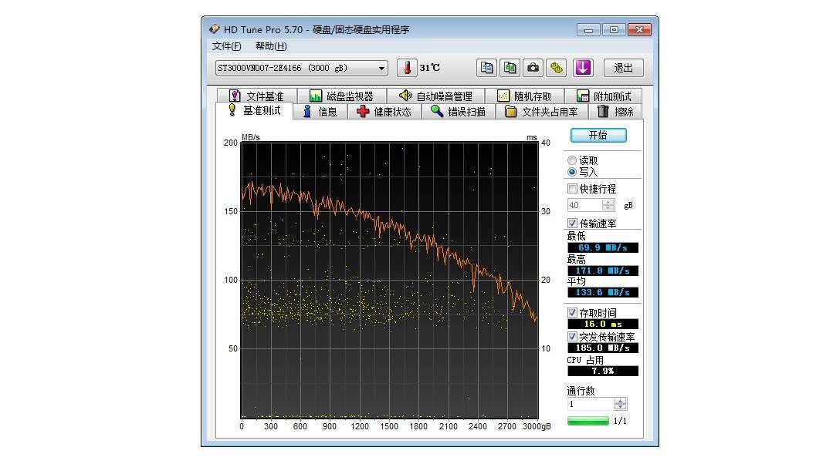Click the copy screenshot to clipboard icon

pos(510,68)
